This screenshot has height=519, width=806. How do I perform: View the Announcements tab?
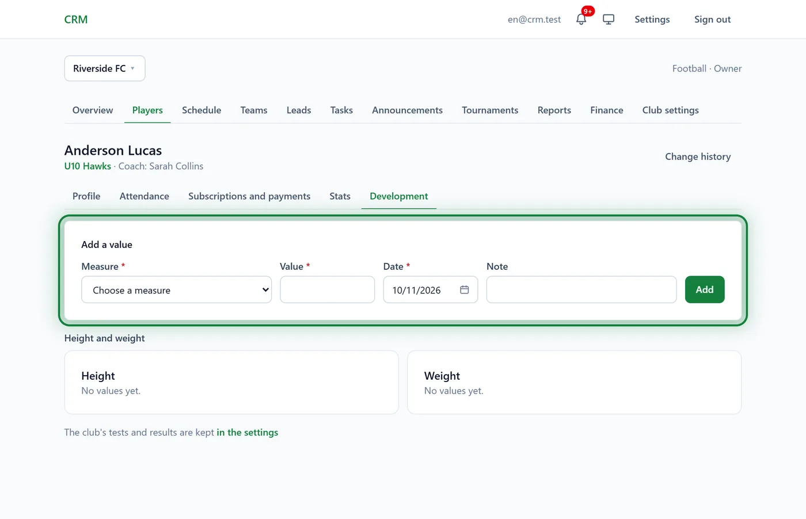[x=407, y=110]
